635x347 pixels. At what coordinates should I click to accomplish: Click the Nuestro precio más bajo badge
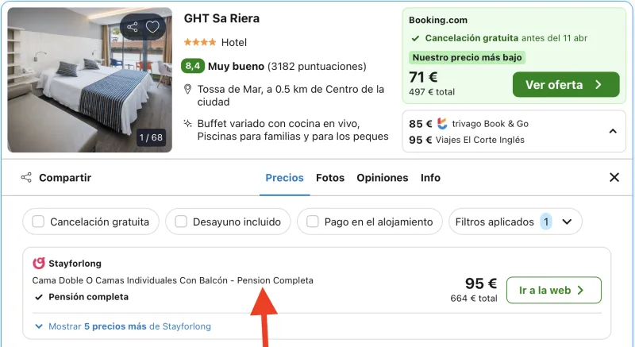point(467,57)
